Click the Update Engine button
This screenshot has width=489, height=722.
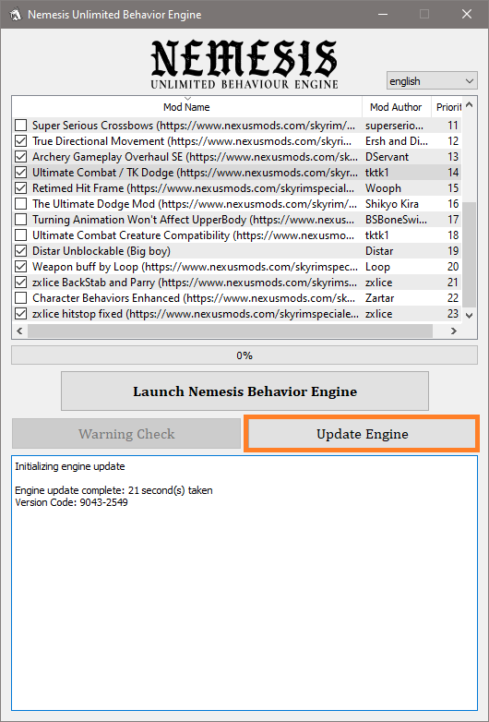point(362,434)
